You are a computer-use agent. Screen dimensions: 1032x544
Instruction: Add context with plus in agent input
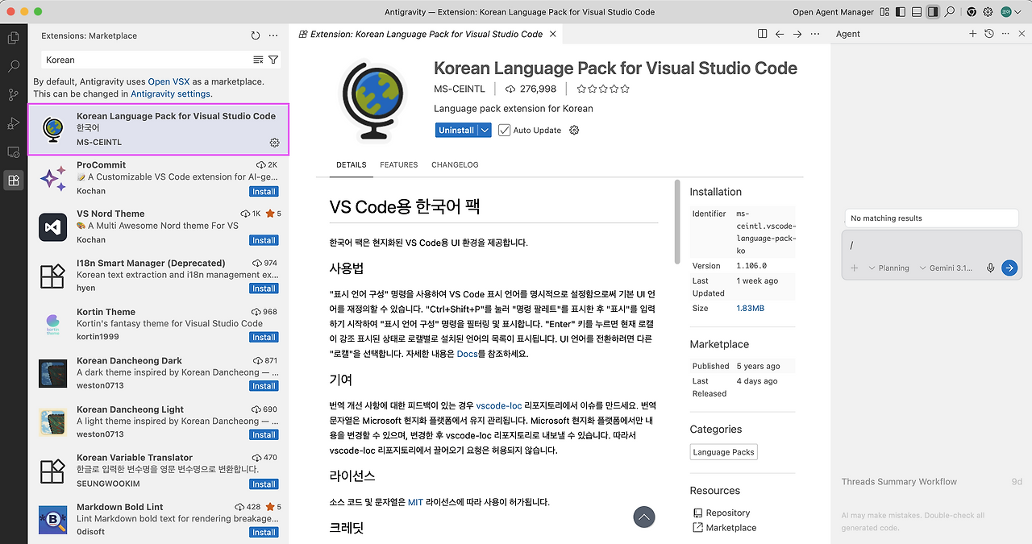[x=855, y=268]
